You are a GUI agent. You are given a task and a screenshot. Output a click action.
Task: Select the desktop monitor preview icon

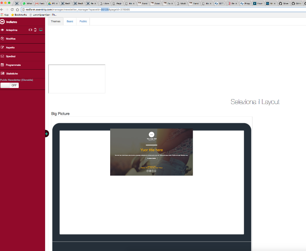click(x=41, y=30)
